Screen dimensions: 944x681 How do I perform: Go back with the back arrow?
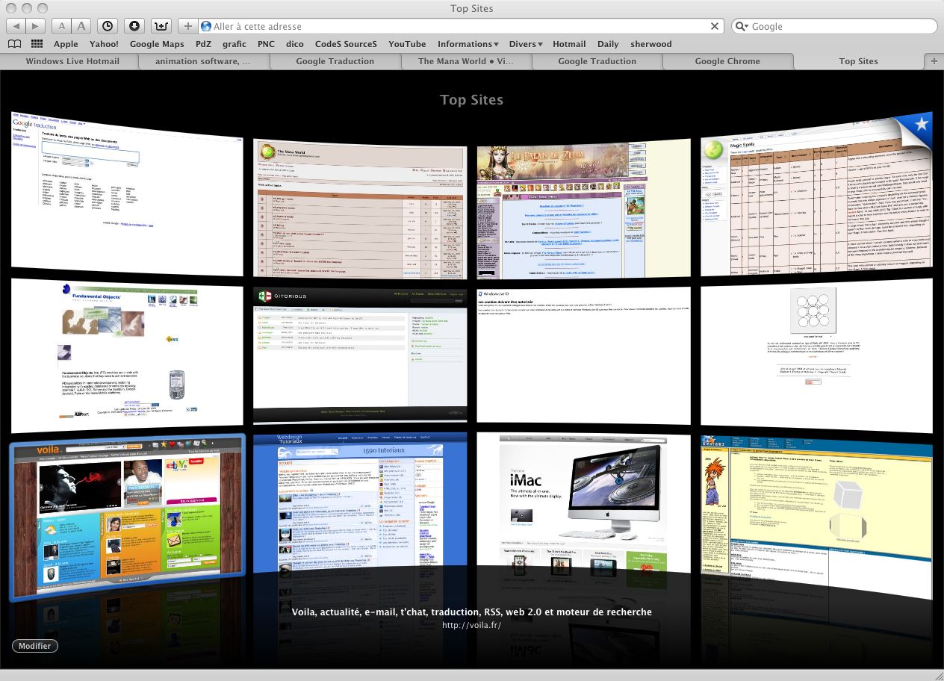(16, 26)
